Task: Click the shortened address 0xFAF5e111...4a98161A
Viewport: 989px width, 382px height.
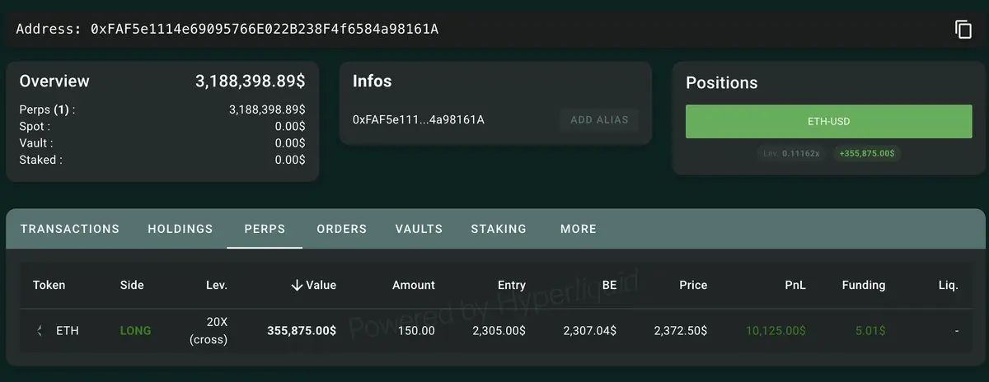Action: [419, 119]
